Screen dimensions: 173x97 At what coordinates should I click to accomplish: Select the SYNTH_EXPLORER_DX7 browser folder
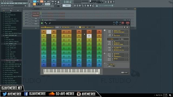[x=11, y=36]
